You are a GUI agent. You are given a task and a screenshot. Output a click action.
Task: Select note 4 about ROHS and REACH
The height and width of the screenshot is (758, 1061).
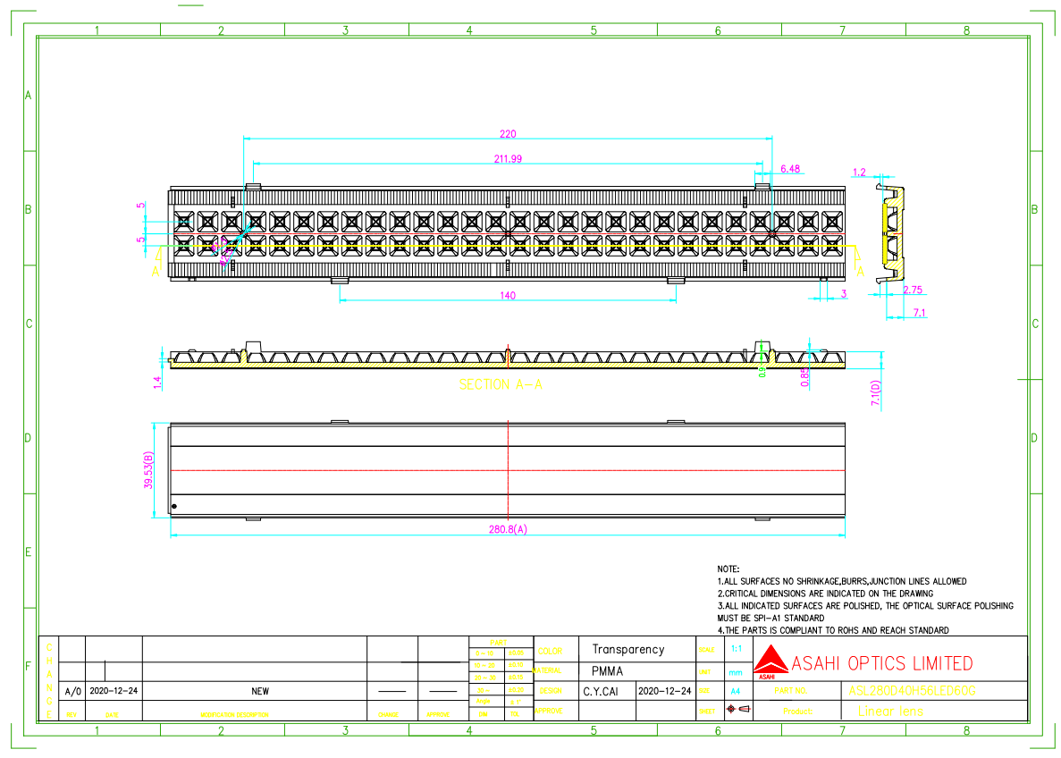tap(833, 630)
